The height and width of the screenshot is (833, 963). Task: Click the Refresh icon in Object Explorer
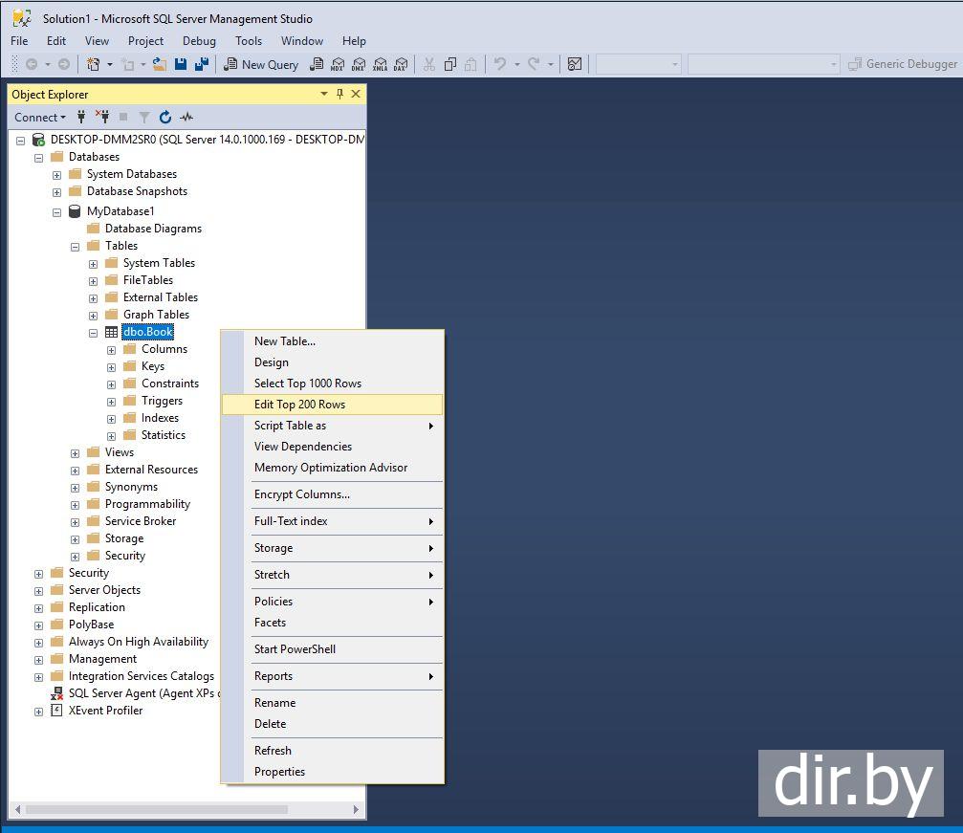tap(165, 118)
